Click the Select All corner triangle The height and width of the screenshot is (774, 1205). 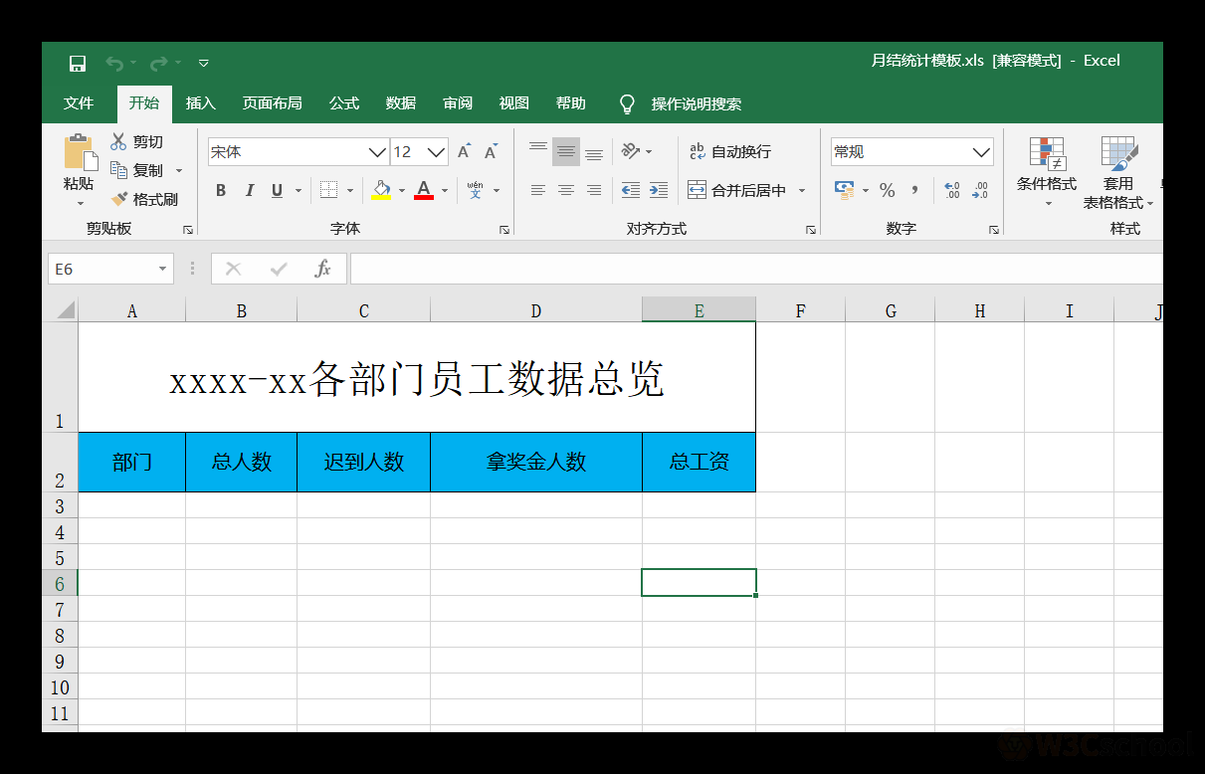click(65, 310)
